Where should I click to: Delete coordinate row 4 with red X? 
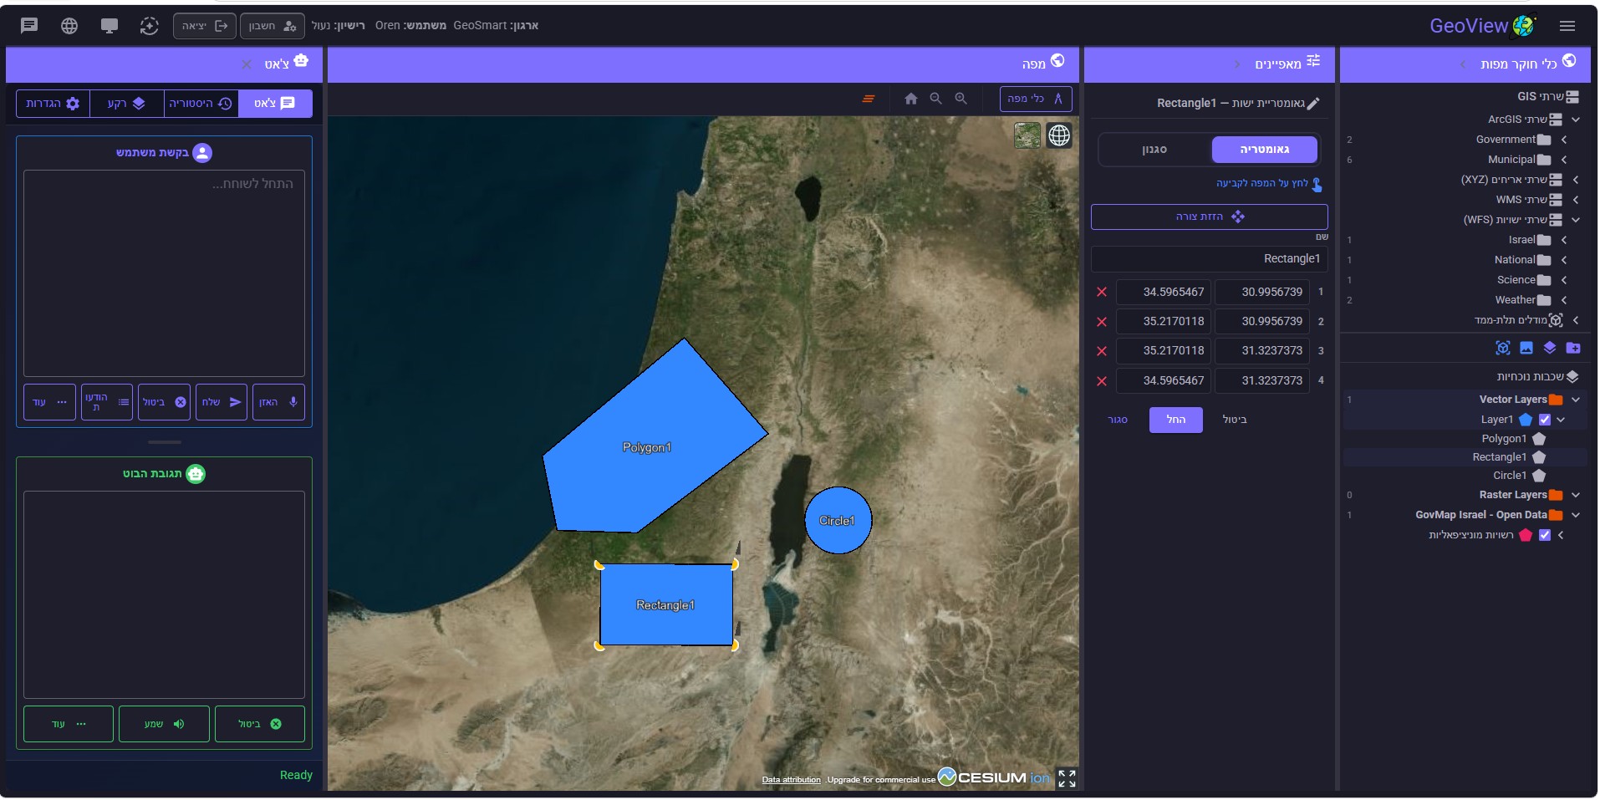(x=1102, y=381)
